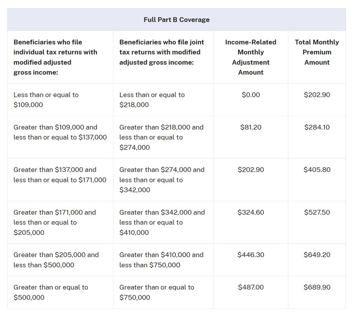This screenshot has height=314, width=357.
Task: Click 'Less than or equal to $218,000' cell
Action: tap(152, 100)
